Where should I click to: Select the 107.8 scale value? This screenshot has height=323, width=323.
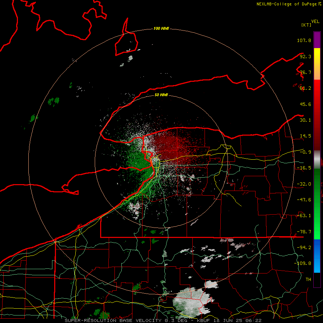(x=304, y=40)
